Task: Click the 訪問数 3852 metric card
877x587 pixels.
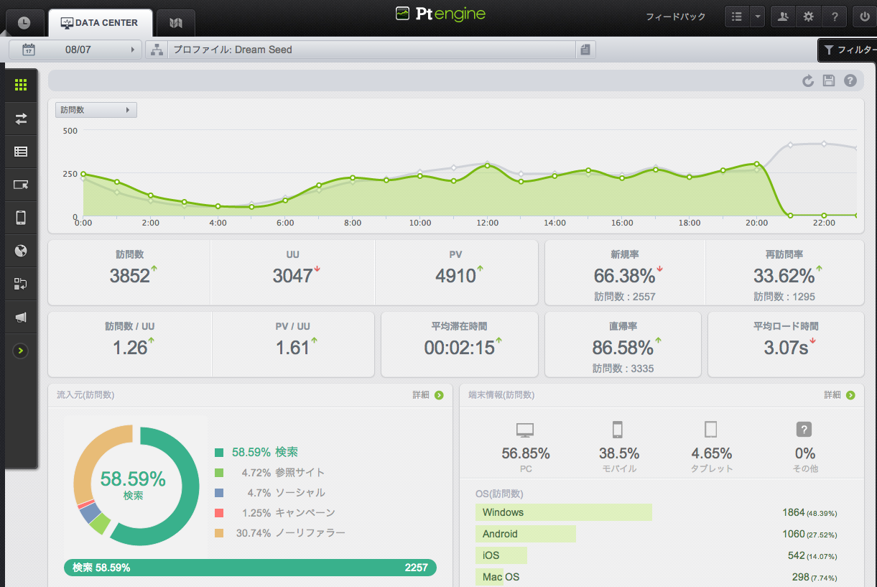Action: click(129, 272)
